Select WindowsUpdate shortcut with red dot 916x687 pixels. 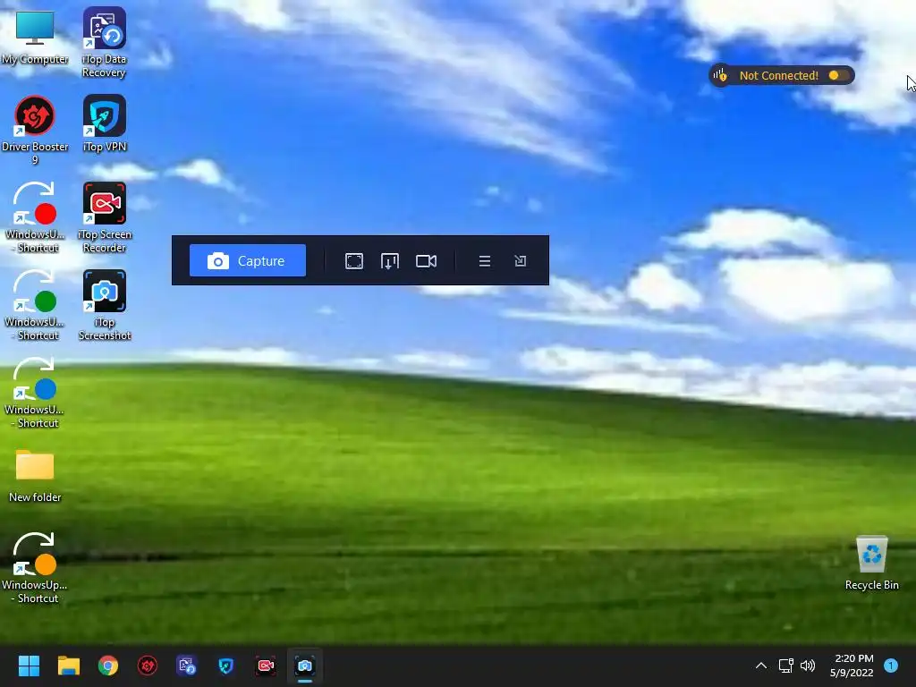pos(35,217)
